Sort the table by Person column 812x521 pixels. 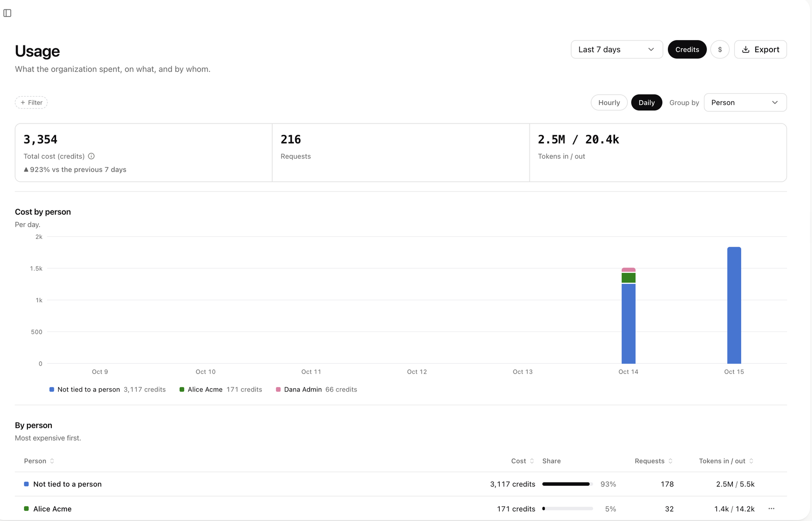[39, 461]
